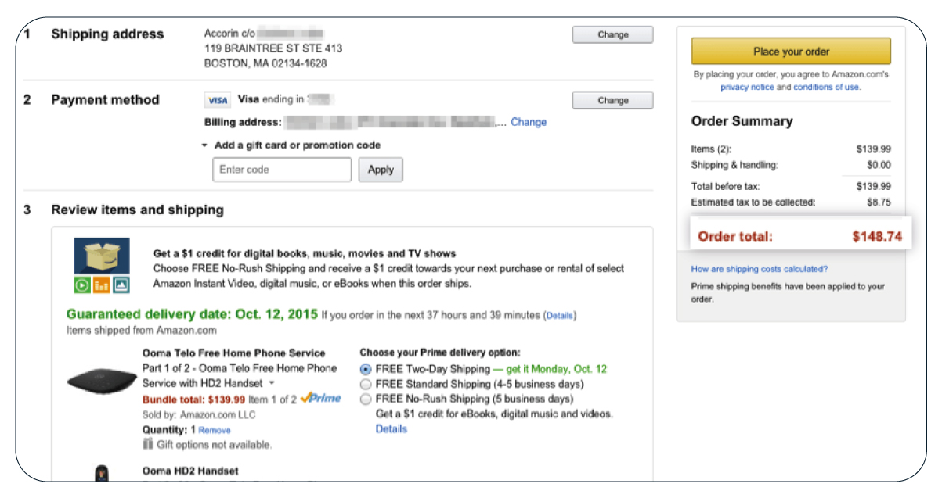This screenshot has width=942, height=498.
Task: Open the conditions of use link
Action: click(x=827, y=87)
